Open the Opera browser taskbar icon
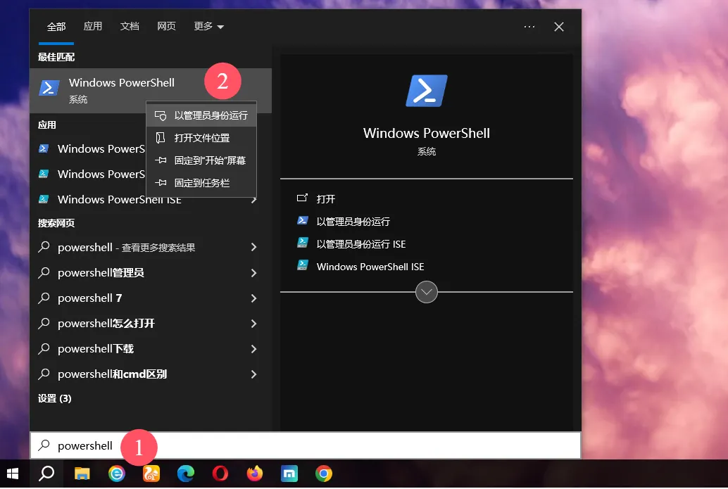728x489 pixels. click(220, 474)
